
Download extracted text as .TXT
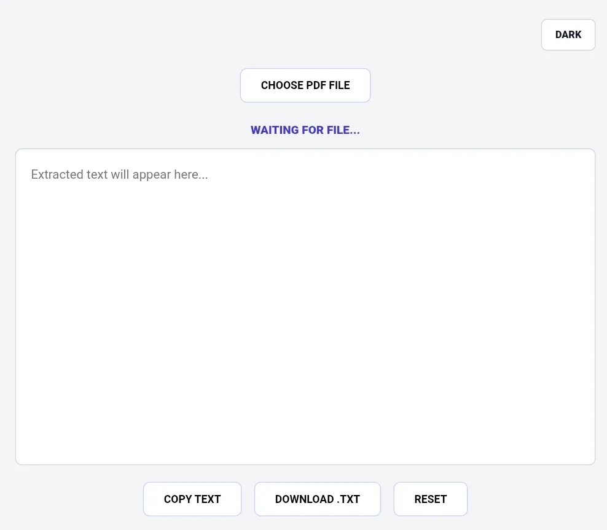click(318, 499)
